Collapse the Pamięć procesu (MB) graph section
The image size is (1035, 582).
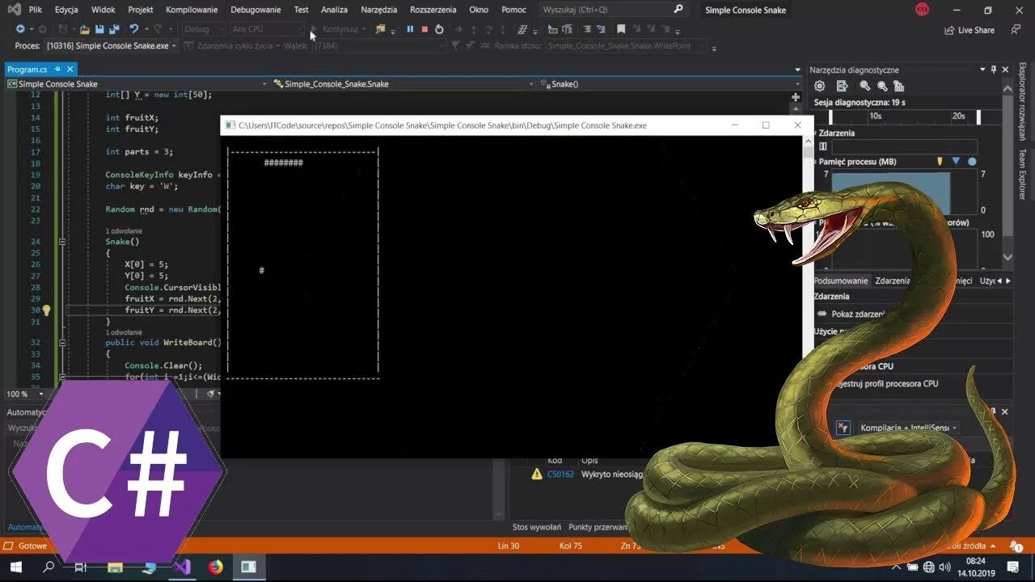tap(814, 162)
